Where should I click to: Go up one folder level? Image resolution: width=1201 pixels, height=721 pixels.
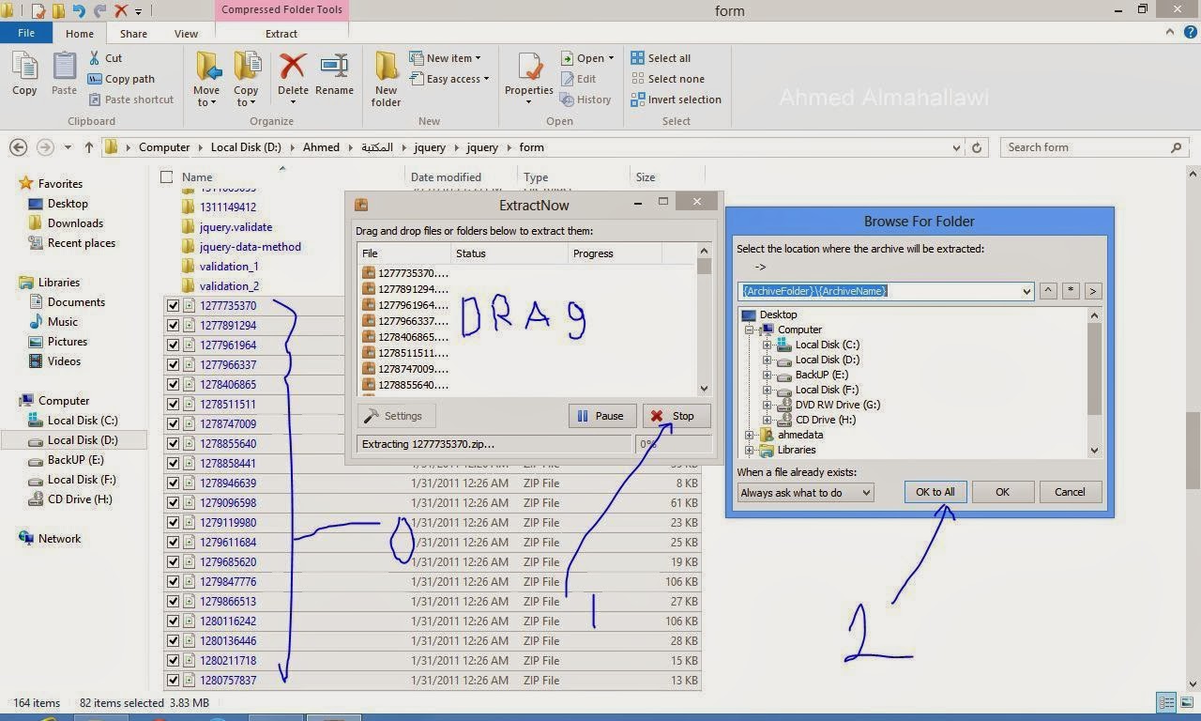[89, 147]
